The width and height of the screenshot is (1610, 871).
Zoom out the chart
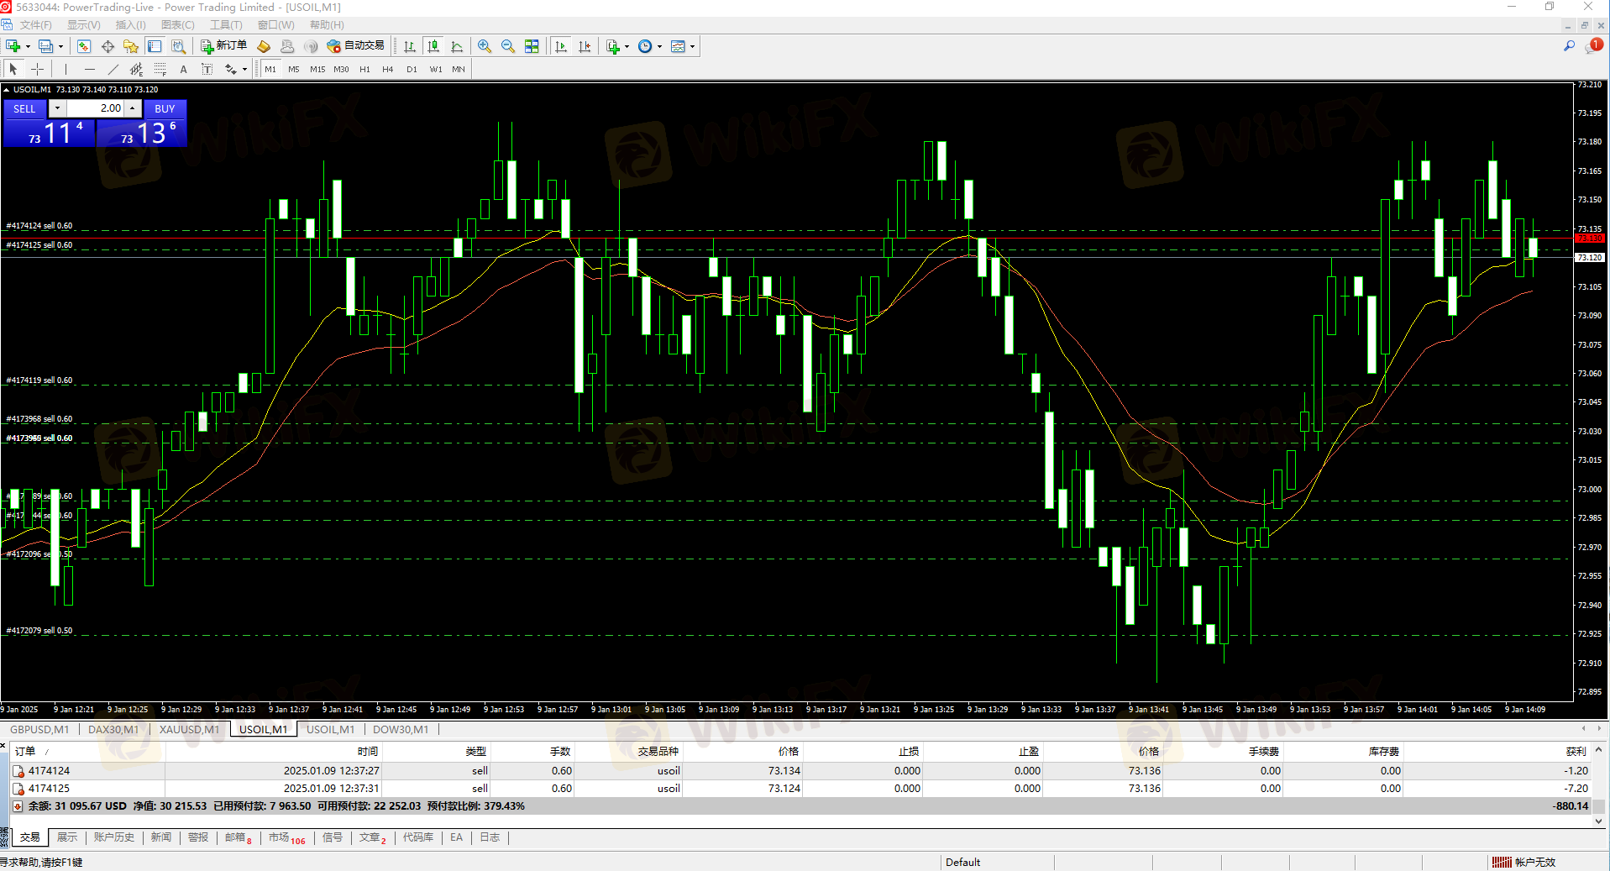coord(508,46)
